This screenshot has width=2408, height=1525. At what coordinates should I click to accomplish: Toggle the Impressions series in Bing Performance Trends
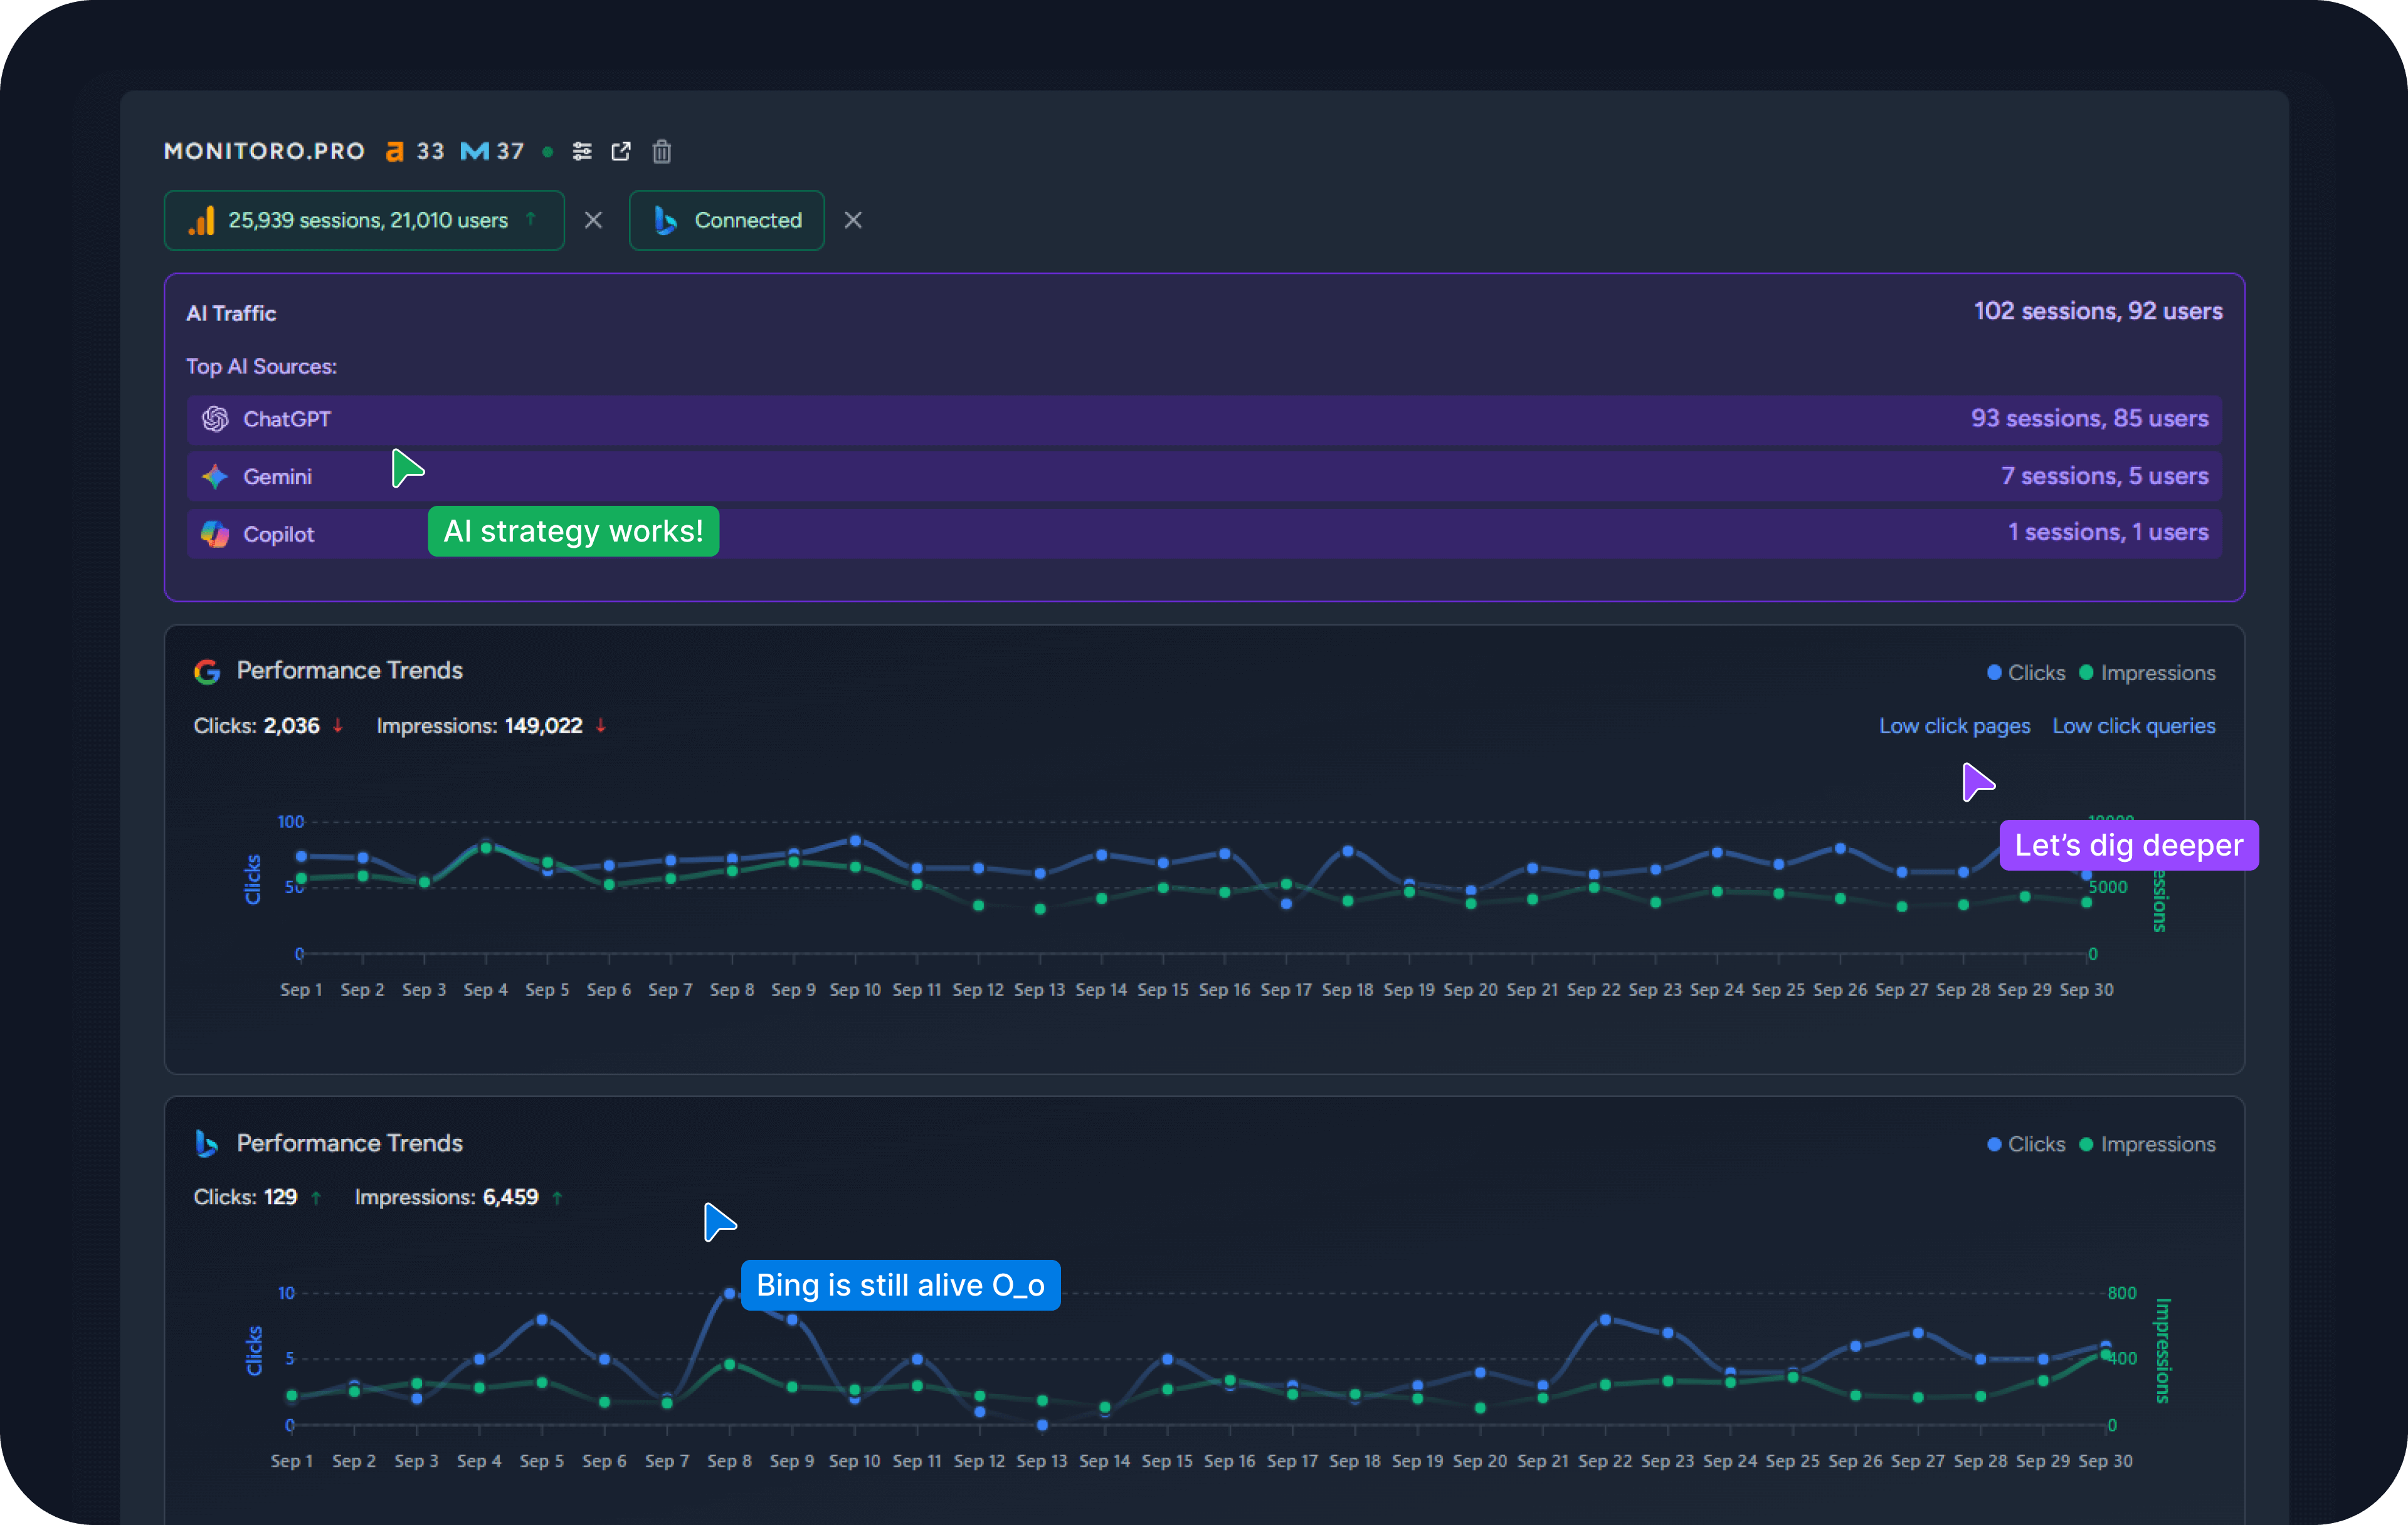[x=2148, y=1143]
